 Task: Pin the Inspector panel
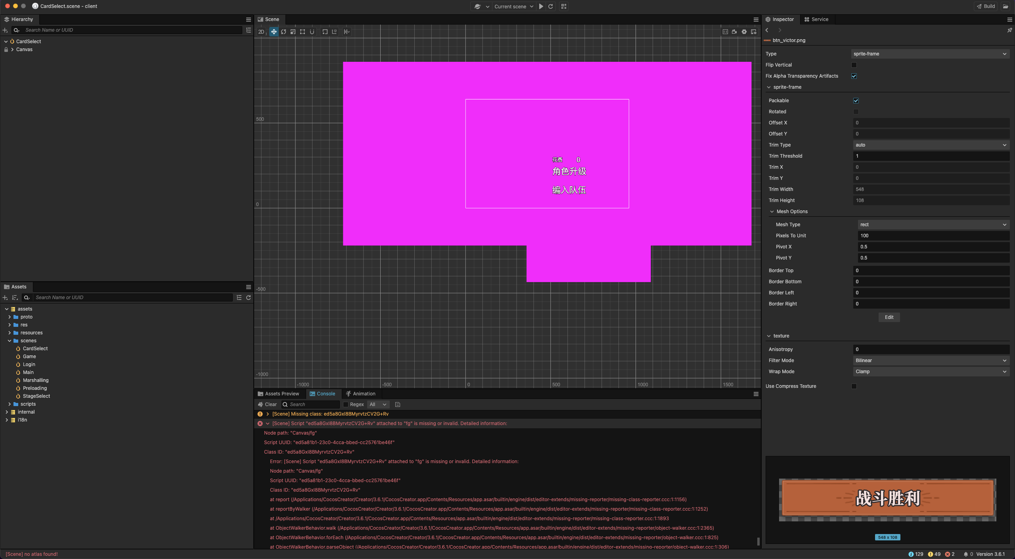pos(1009,30)
